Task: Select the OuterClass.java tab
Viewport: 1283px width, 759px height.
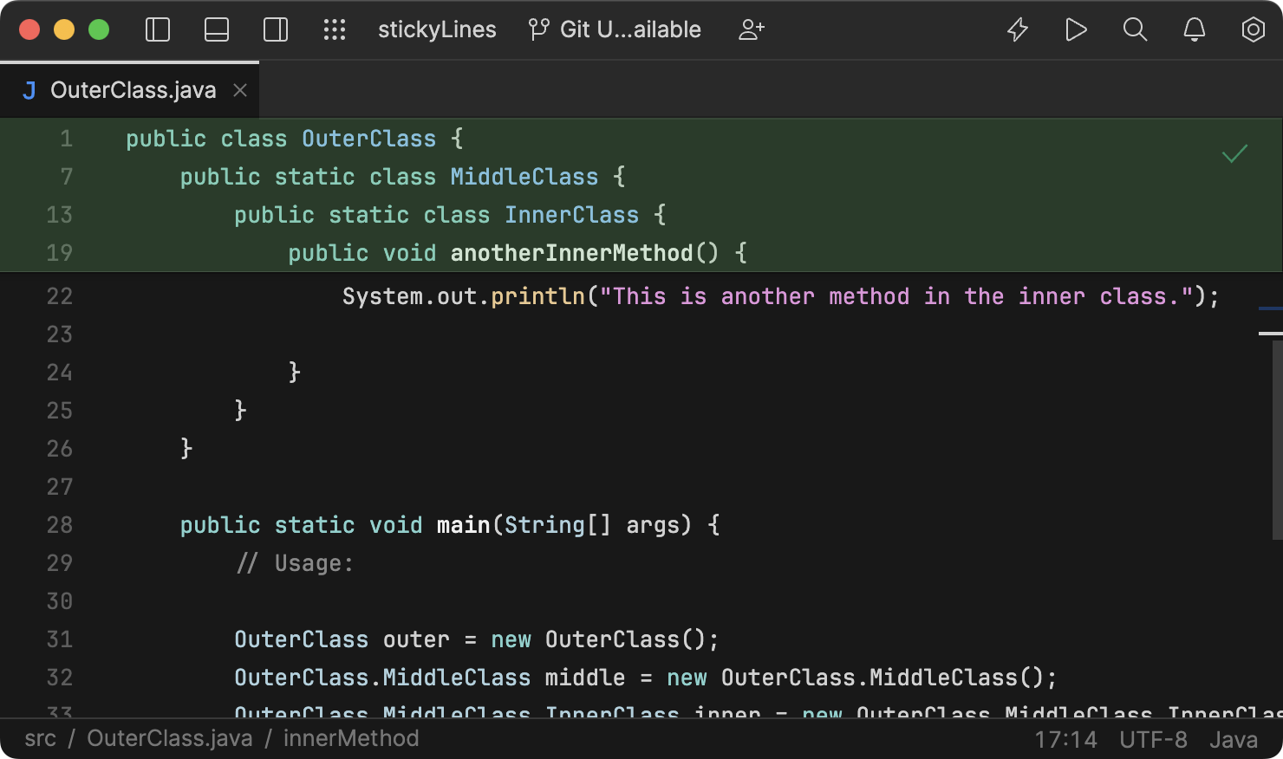Action: (x=134, y=89)
